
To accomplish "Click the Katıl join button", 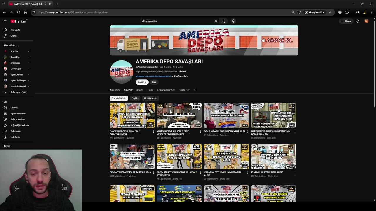I will (x=154, y=82).
